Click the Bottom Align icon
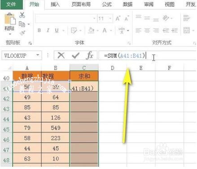Viewport: 197px width, 169px height. pyautogui.click(x=156, y=20)
